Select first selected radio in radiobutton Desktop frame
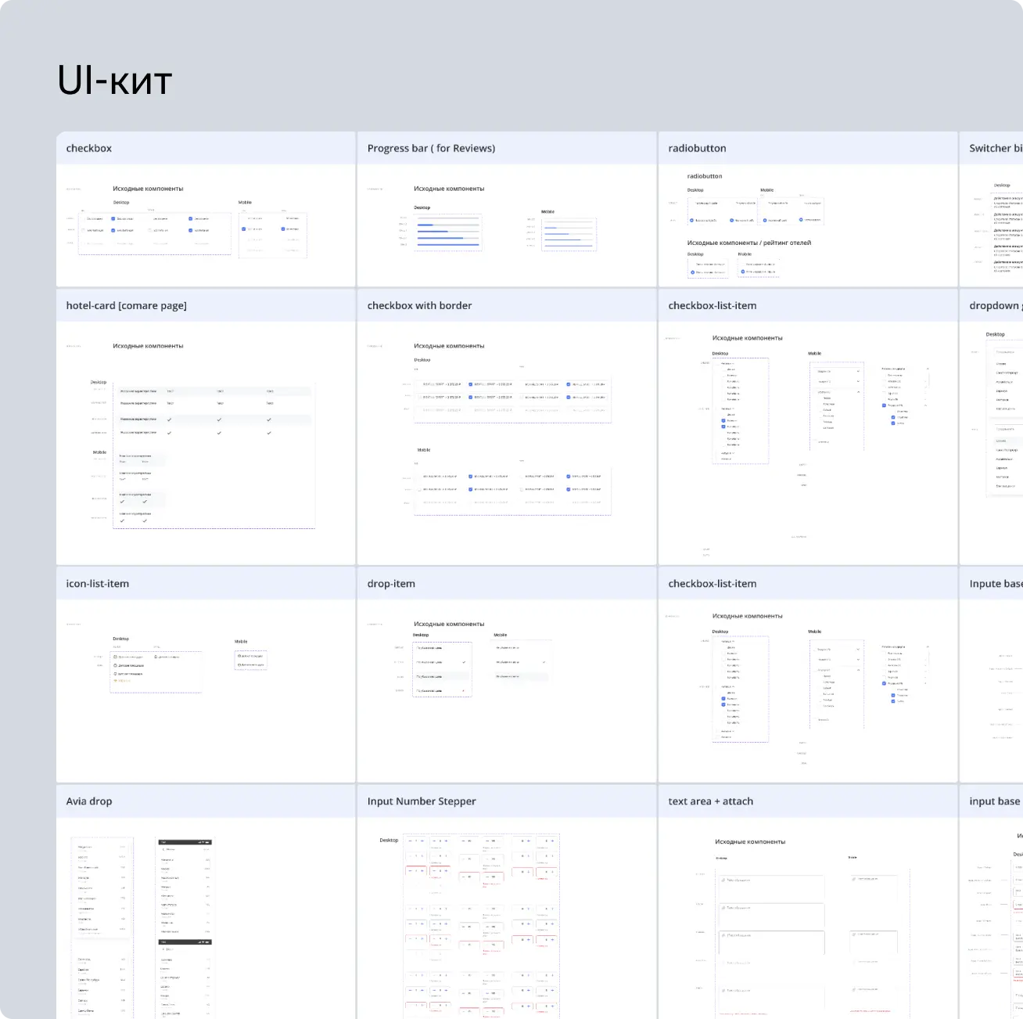This screenshot has height=1019, width=1023. [692, 221]
